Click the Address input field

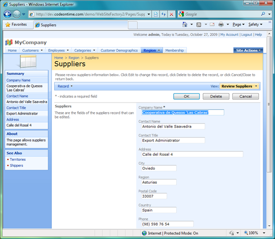point(192,154)
